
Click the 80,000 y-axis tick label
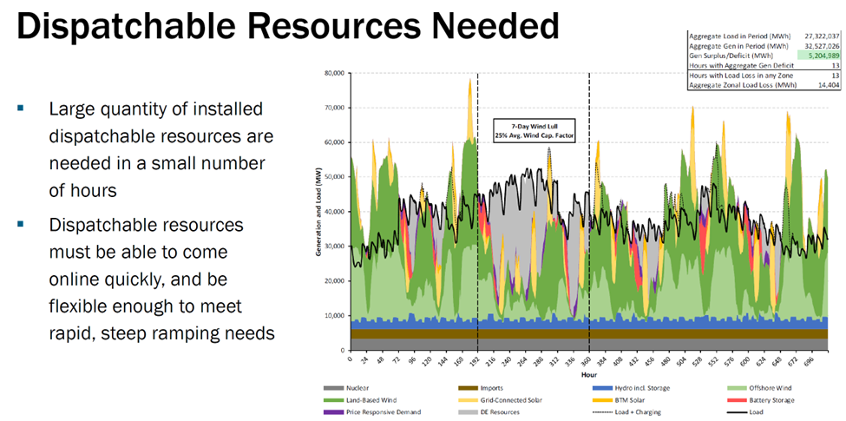click(335, 73)
